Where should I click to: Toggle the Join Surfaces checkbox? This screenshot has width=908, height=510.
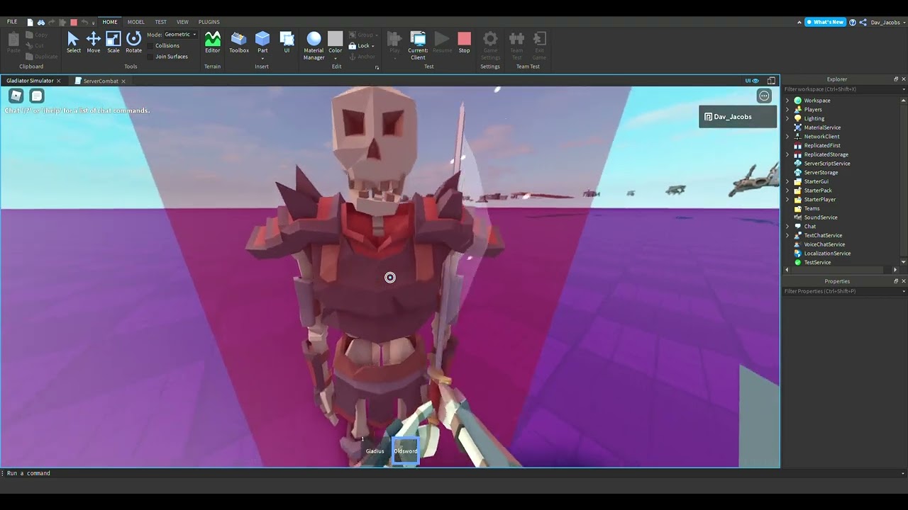(151, 57)
